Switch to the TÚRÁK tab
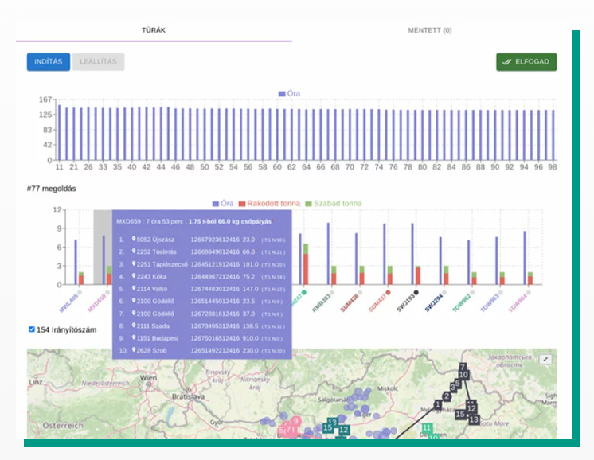The image size is (594, 460). [154, 30]
